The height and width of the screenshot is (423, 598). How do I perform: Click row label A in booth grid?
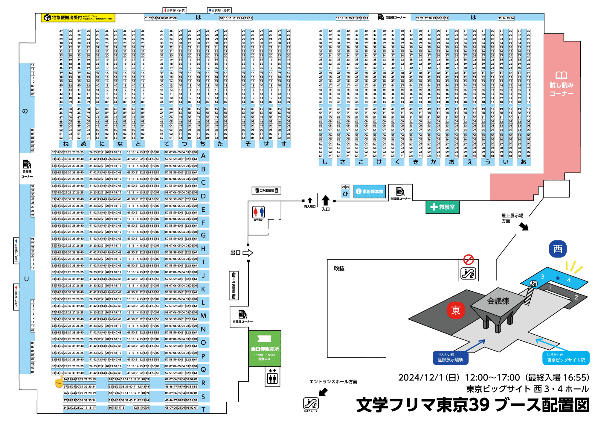203,156
